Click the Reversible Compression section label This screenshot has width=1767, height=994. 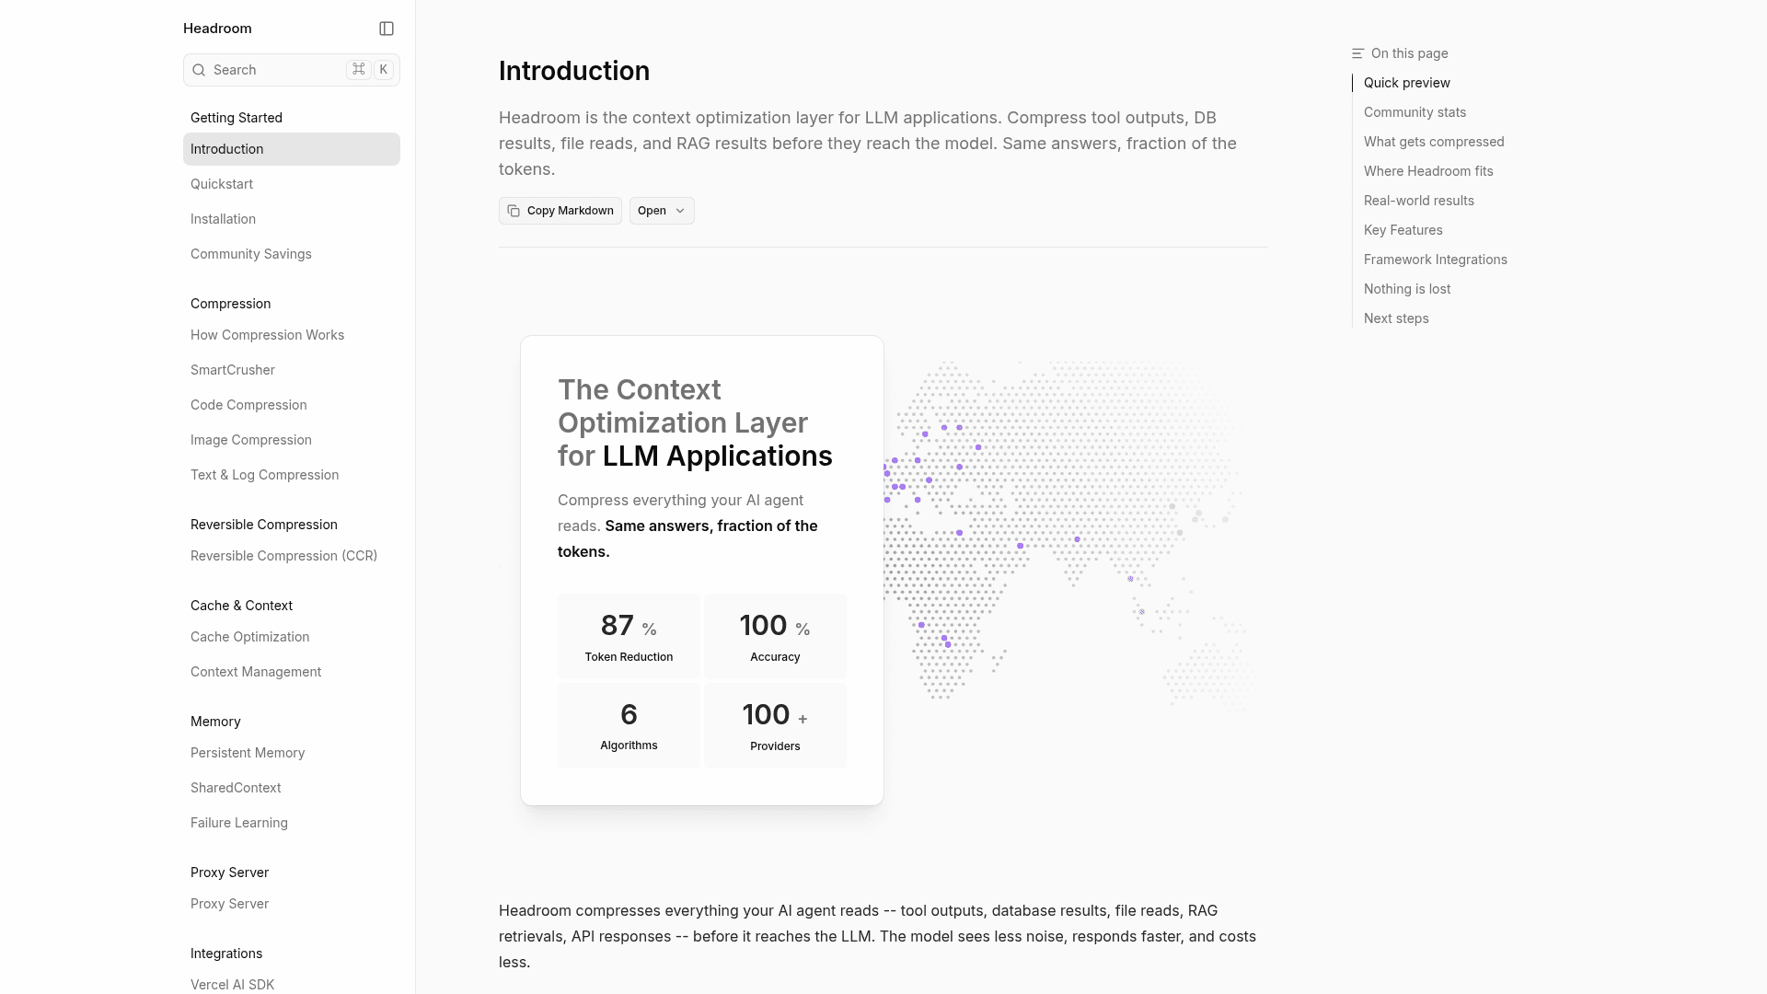point(264,525)
